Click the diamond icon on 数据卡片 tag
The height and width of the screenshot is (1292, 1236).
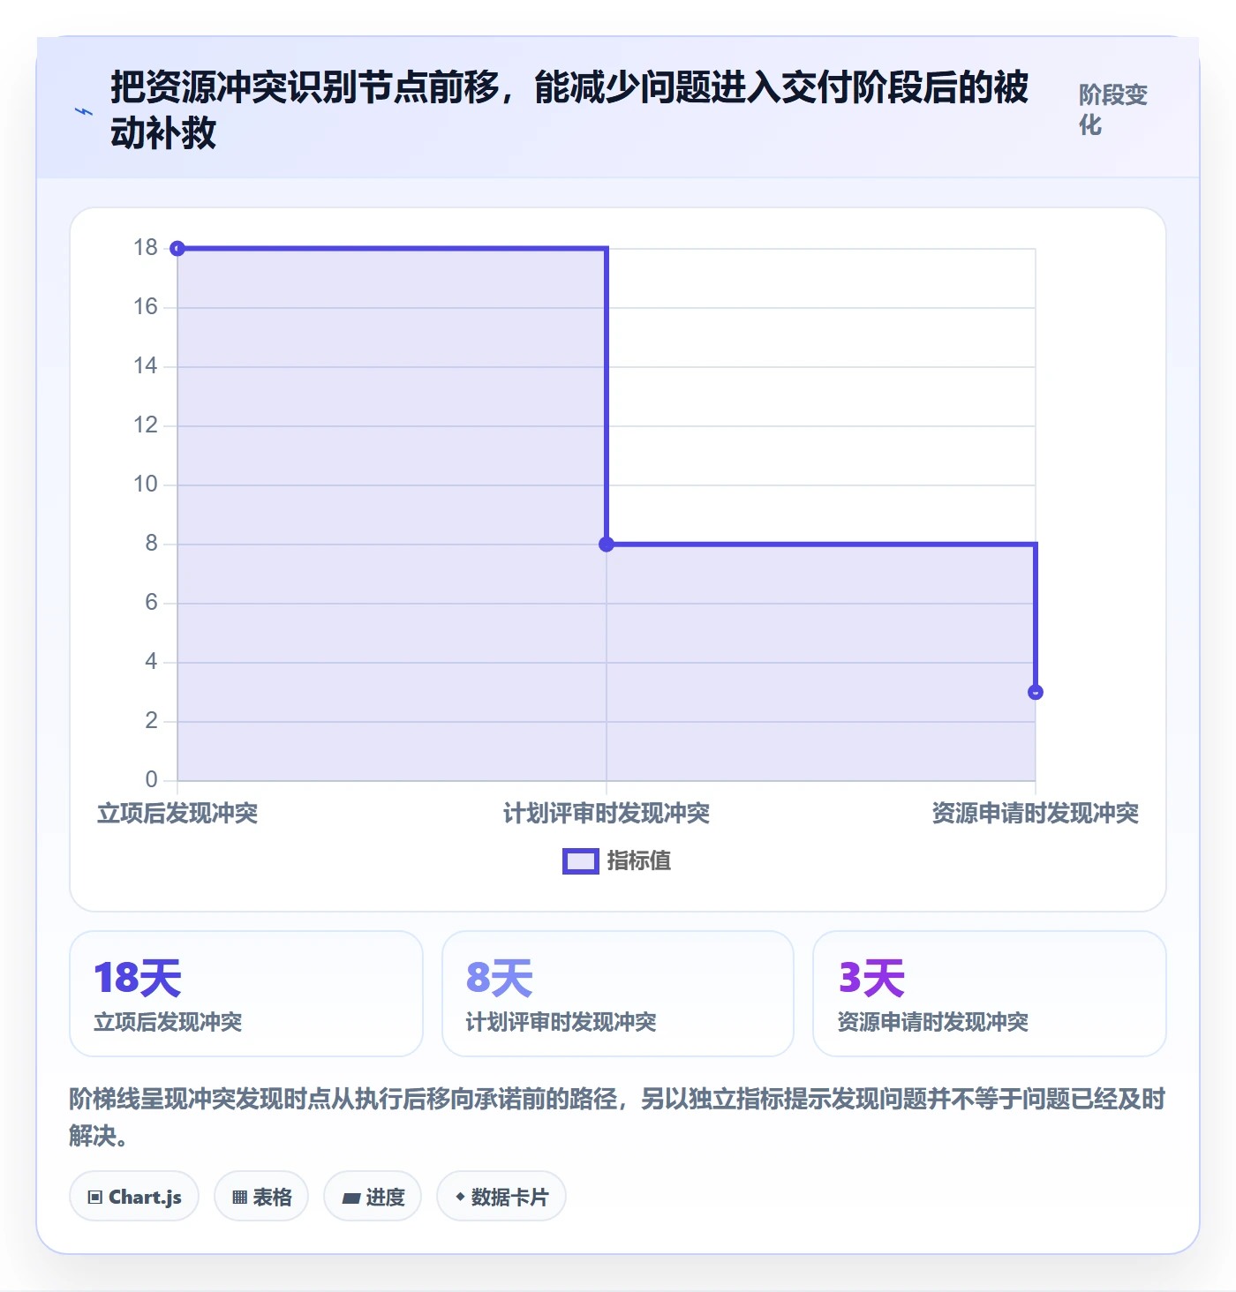coord(460,1197)
